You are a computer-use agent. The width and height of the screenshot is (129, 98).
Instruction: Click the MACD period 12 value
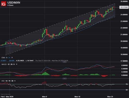9,64
